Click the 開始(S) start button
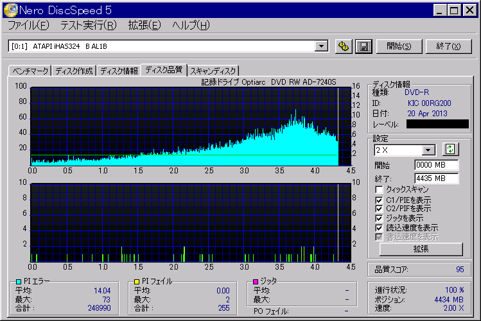 399,46
